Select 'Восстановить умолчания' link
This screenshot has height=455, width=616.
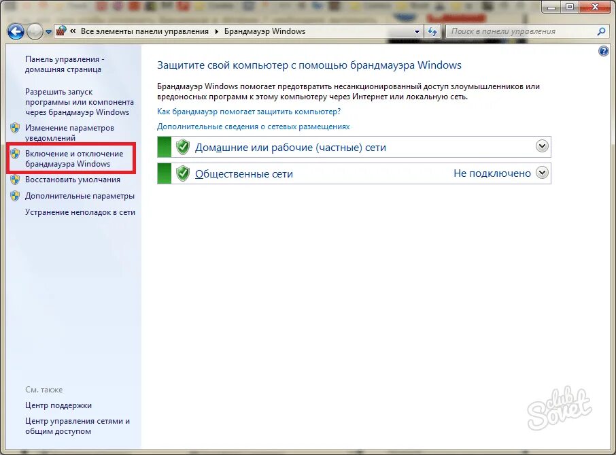click(72, 180)
